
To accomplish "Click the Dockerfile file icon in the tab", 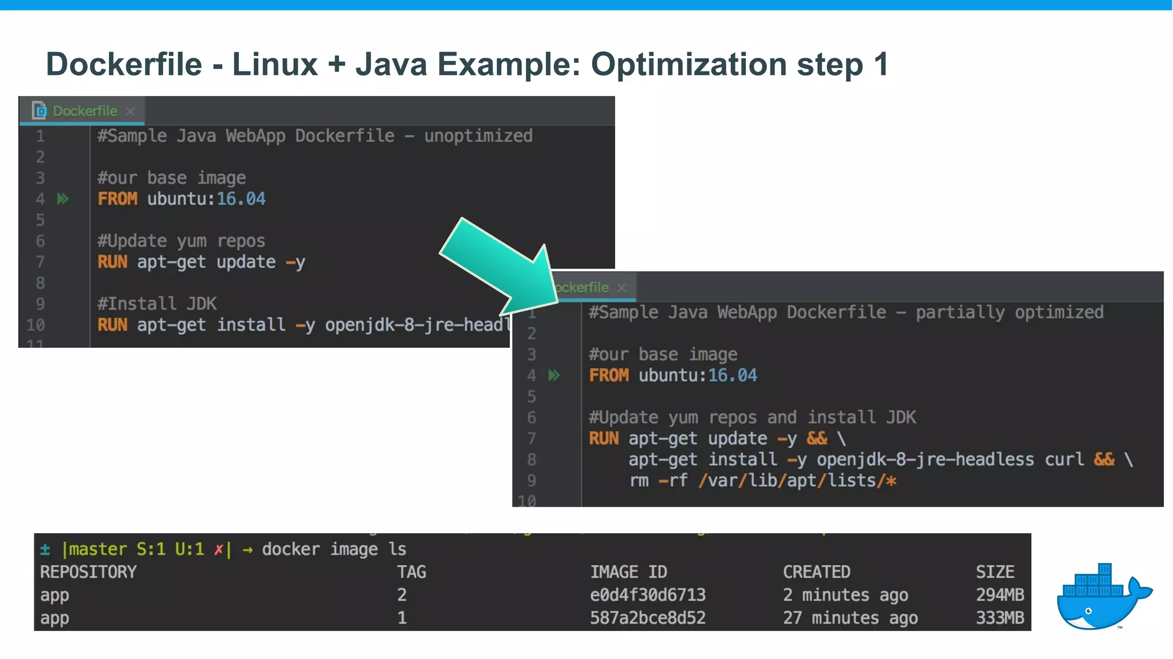I will click(39, 110).
